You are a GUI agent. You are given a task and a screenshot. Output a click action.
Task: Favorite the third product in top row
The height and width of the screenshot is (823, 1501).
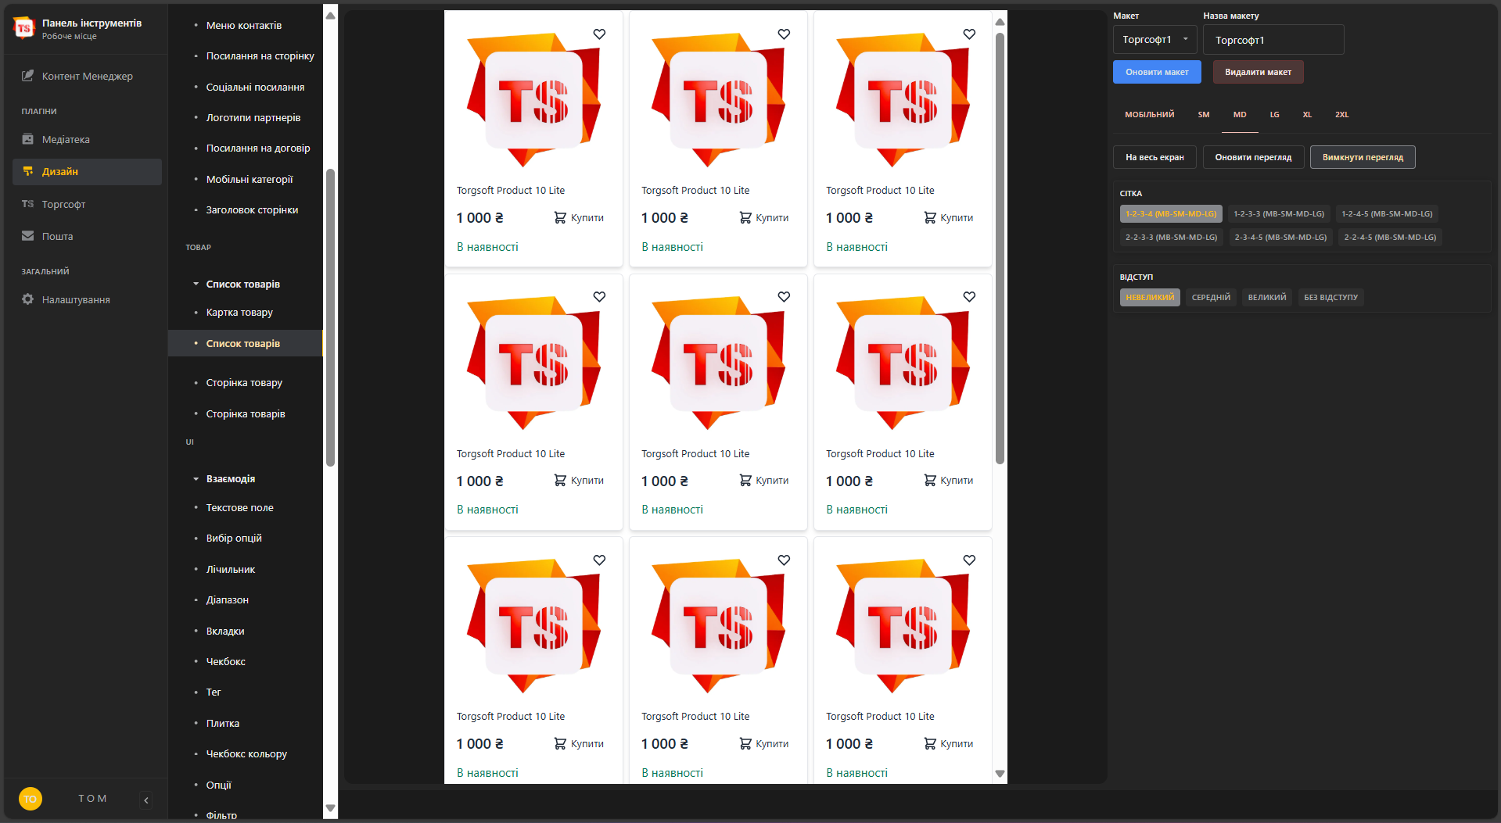pyautogui.click(x=969, y=34)
